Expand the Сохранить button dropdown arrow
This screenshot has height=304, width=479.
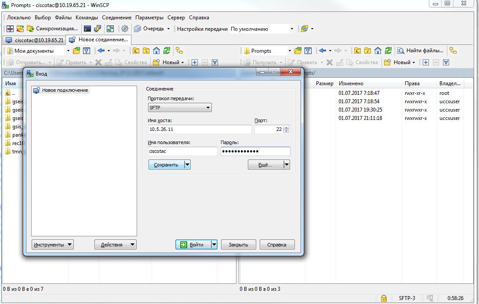188,165
